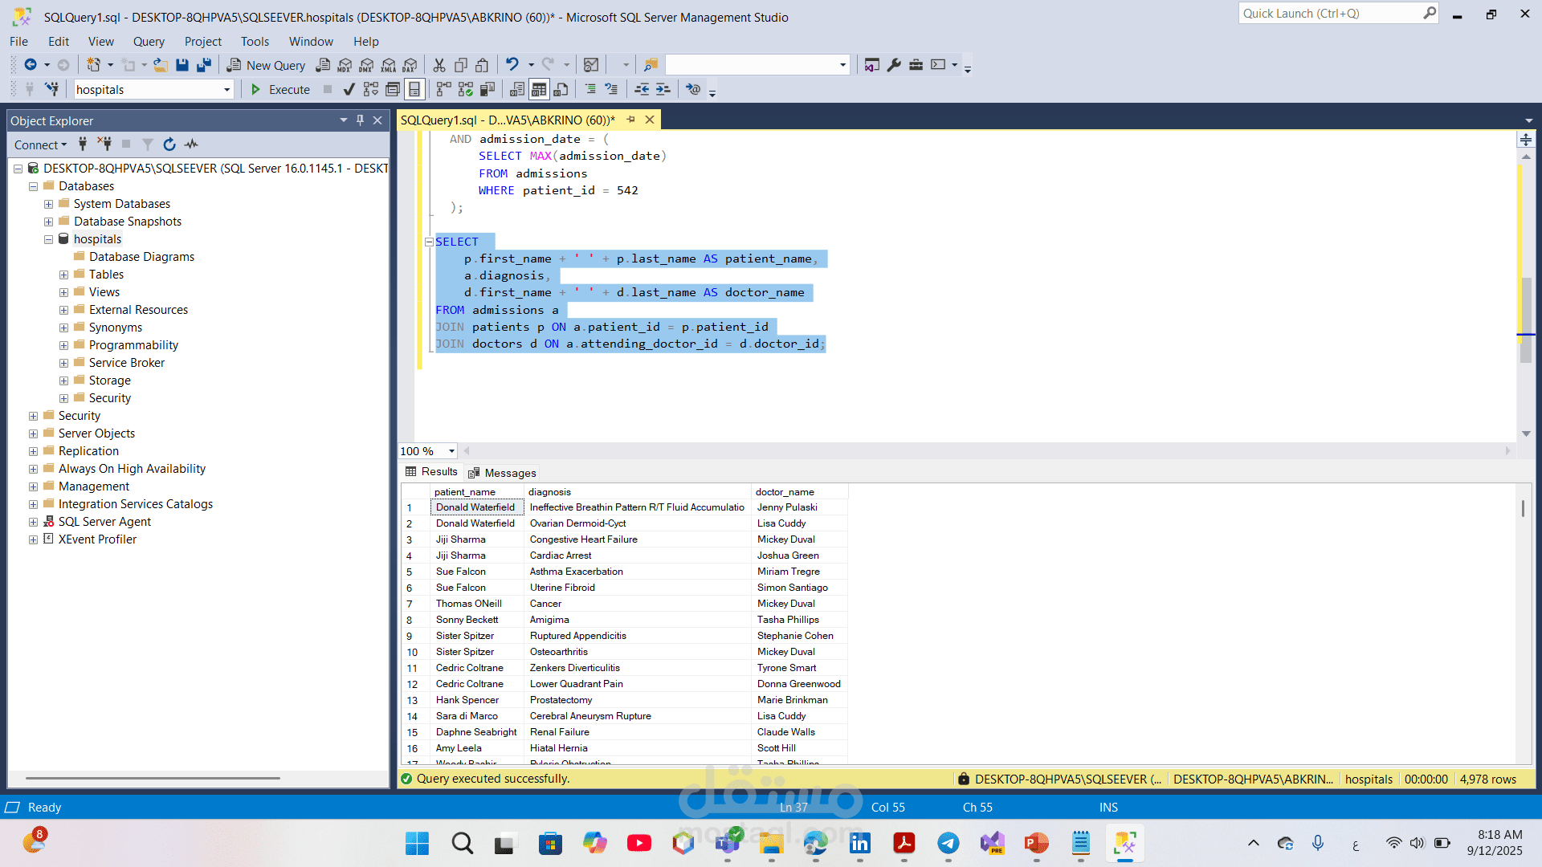Click the taskbar volume speaker icon

tap(1417, 843)
